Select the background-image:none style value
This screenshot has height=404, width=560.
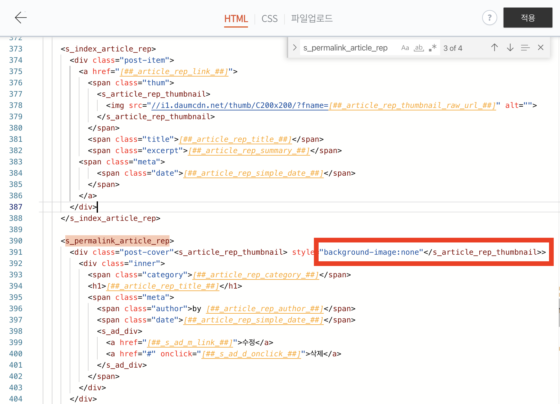pyautogui.click(x=371, y=252)
